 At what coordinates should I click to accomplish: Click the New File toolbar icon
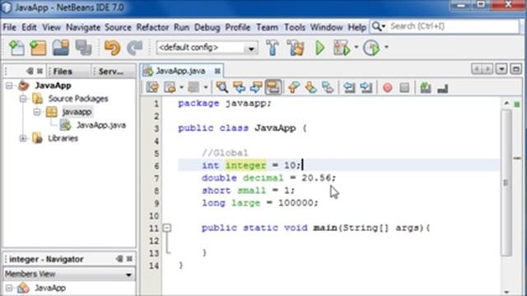pos(16,48)
